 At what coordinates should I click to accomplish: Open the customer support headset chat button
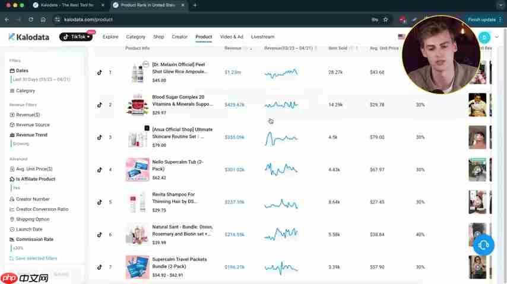tap(483, 246)
